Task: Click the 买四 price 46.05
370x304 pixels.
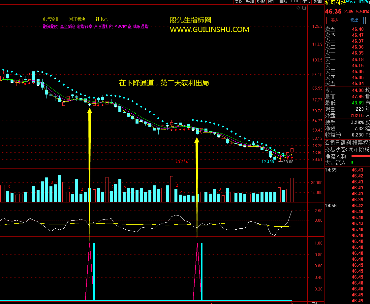Action: (x=358, y=77)
